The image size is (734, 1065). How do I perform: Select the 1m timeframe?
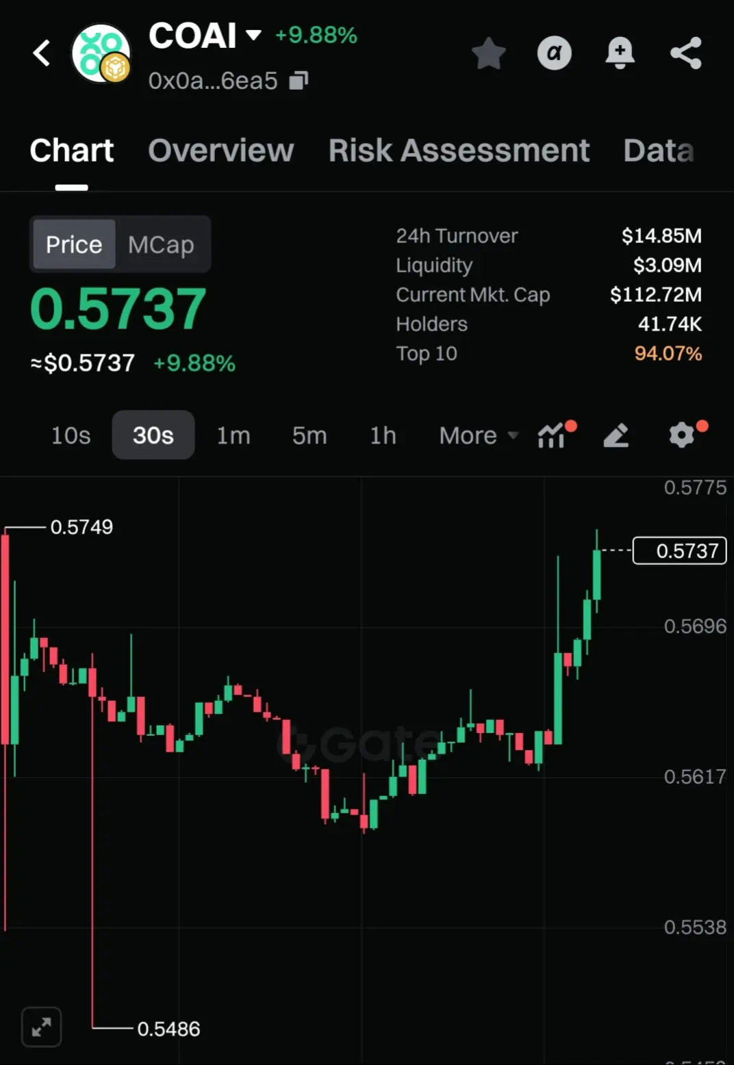click(233, 435)
